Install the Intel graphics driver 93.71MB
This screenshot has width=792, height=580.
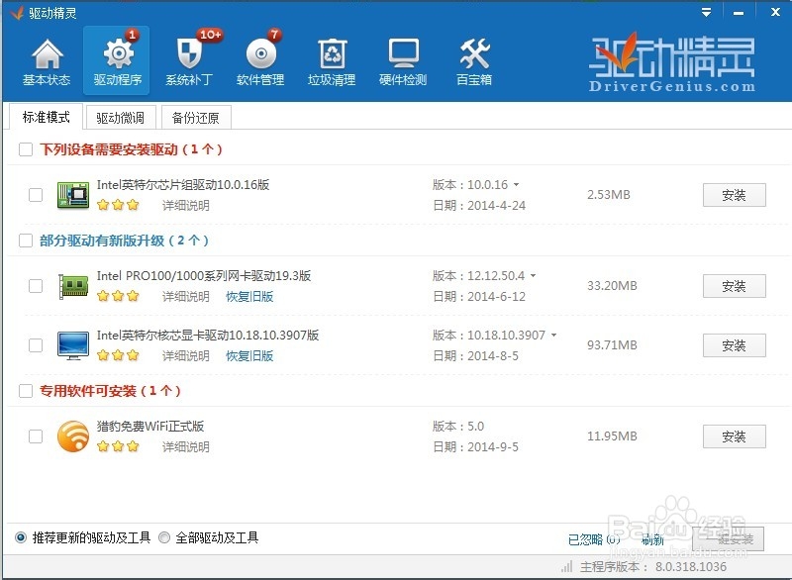point(734,345)
